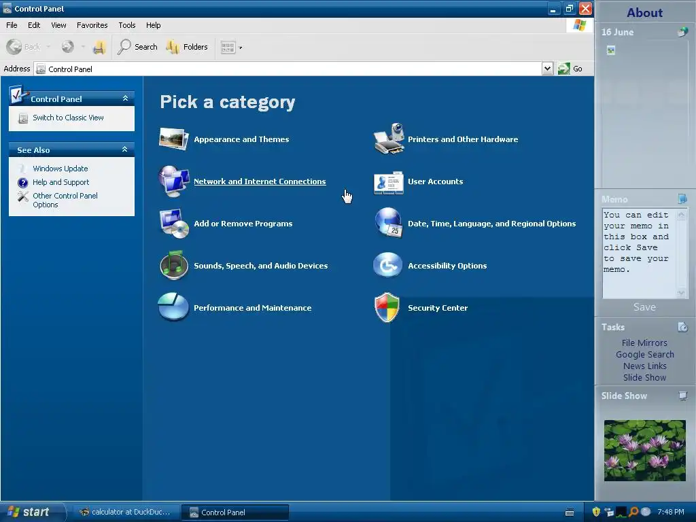
Task: Open the Security Center shield icon
Action: coord(387,307)
